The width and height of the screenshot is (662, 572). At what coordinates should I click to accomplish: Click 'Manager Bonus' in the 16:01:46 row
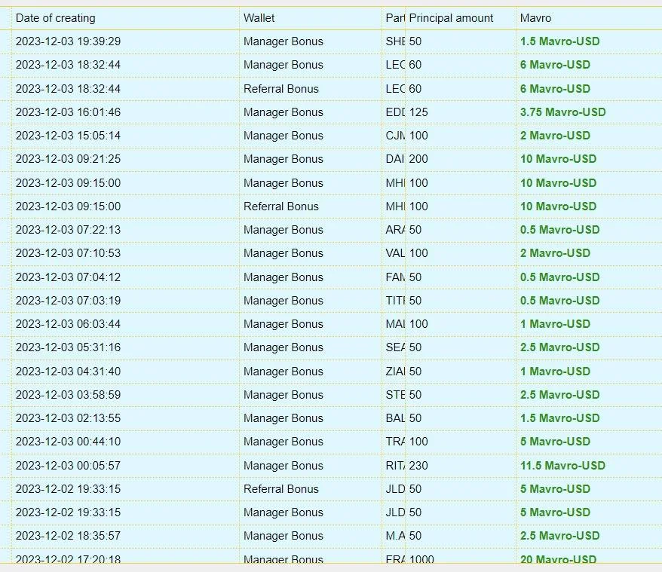[283, 112]
